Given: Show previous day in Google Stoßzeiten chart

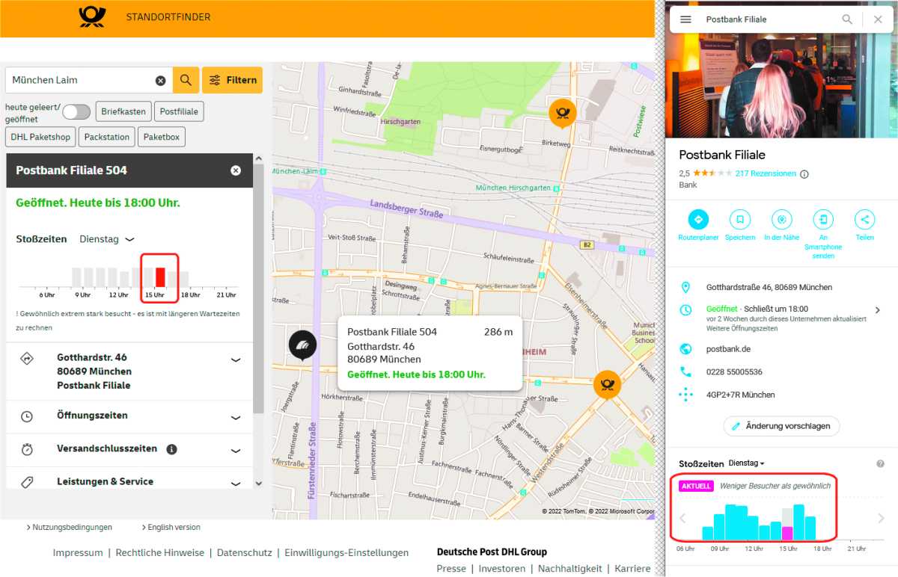Looking at the screenshot, I should pos(682,519).
